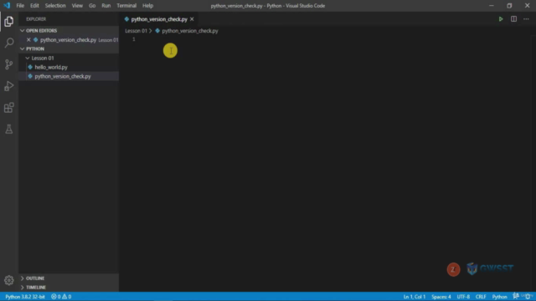Screen dimensions: 536x301
Task: Open the Help menu
Action: point(147,6)
